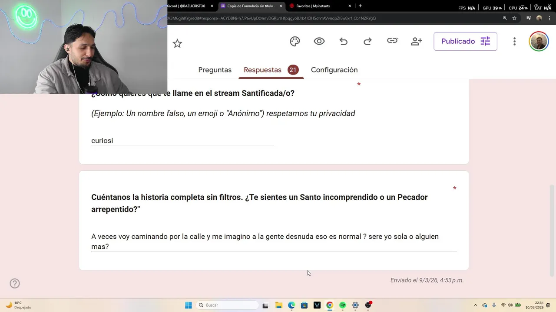Viewport: 556px width, 312px height.
Task: Switch to the Preguntas tab
Action: pyautogui.click(x=215, y=70)
